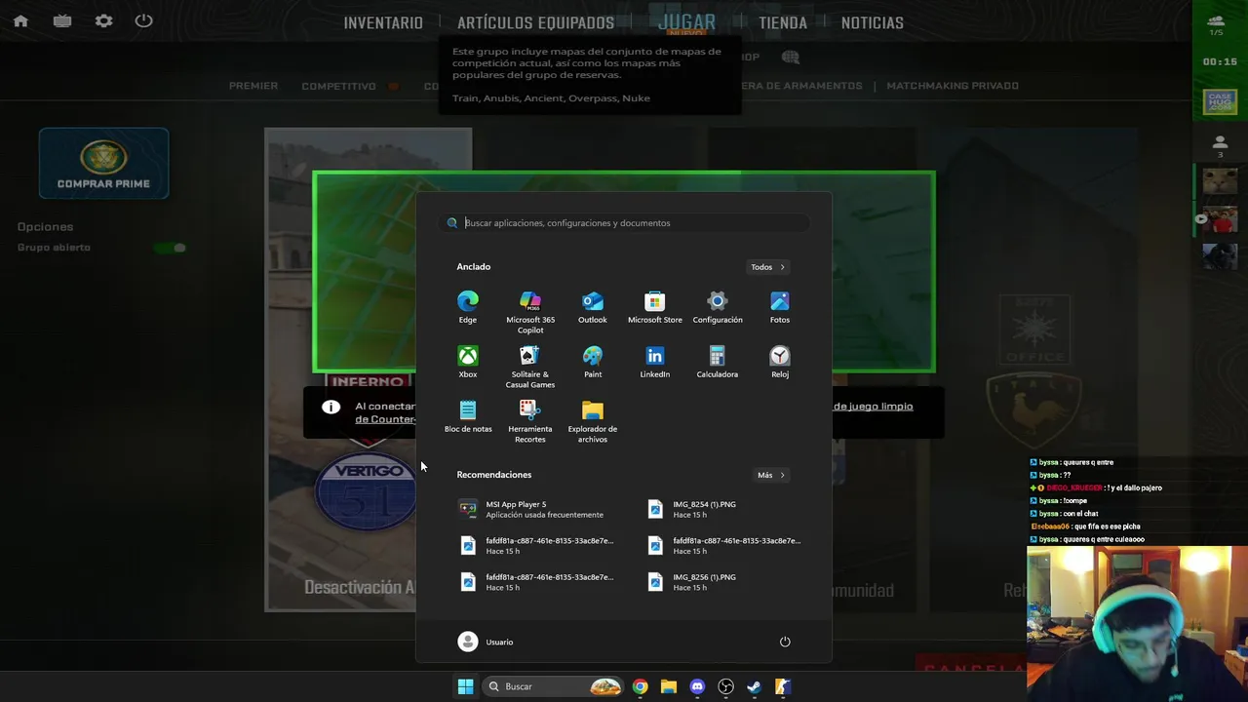Open Explorador de archivos pinned app
The height and width of the screenshot is (702, 1248).
pyautogui.click(x=593, y=421)
